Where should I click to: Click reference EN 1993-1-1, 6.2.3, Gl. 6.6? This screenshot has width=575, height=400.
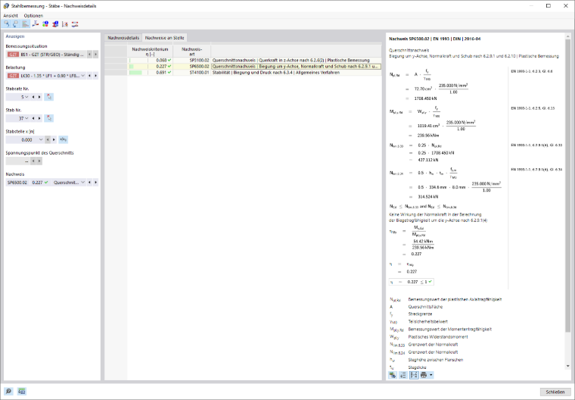click(x=531, y=71)
